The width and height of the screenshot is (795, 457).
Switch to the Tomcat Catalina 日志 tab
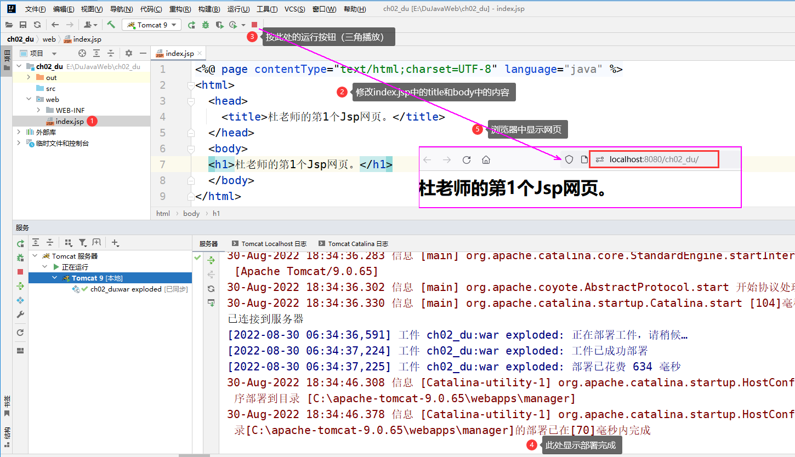(357, 244)
